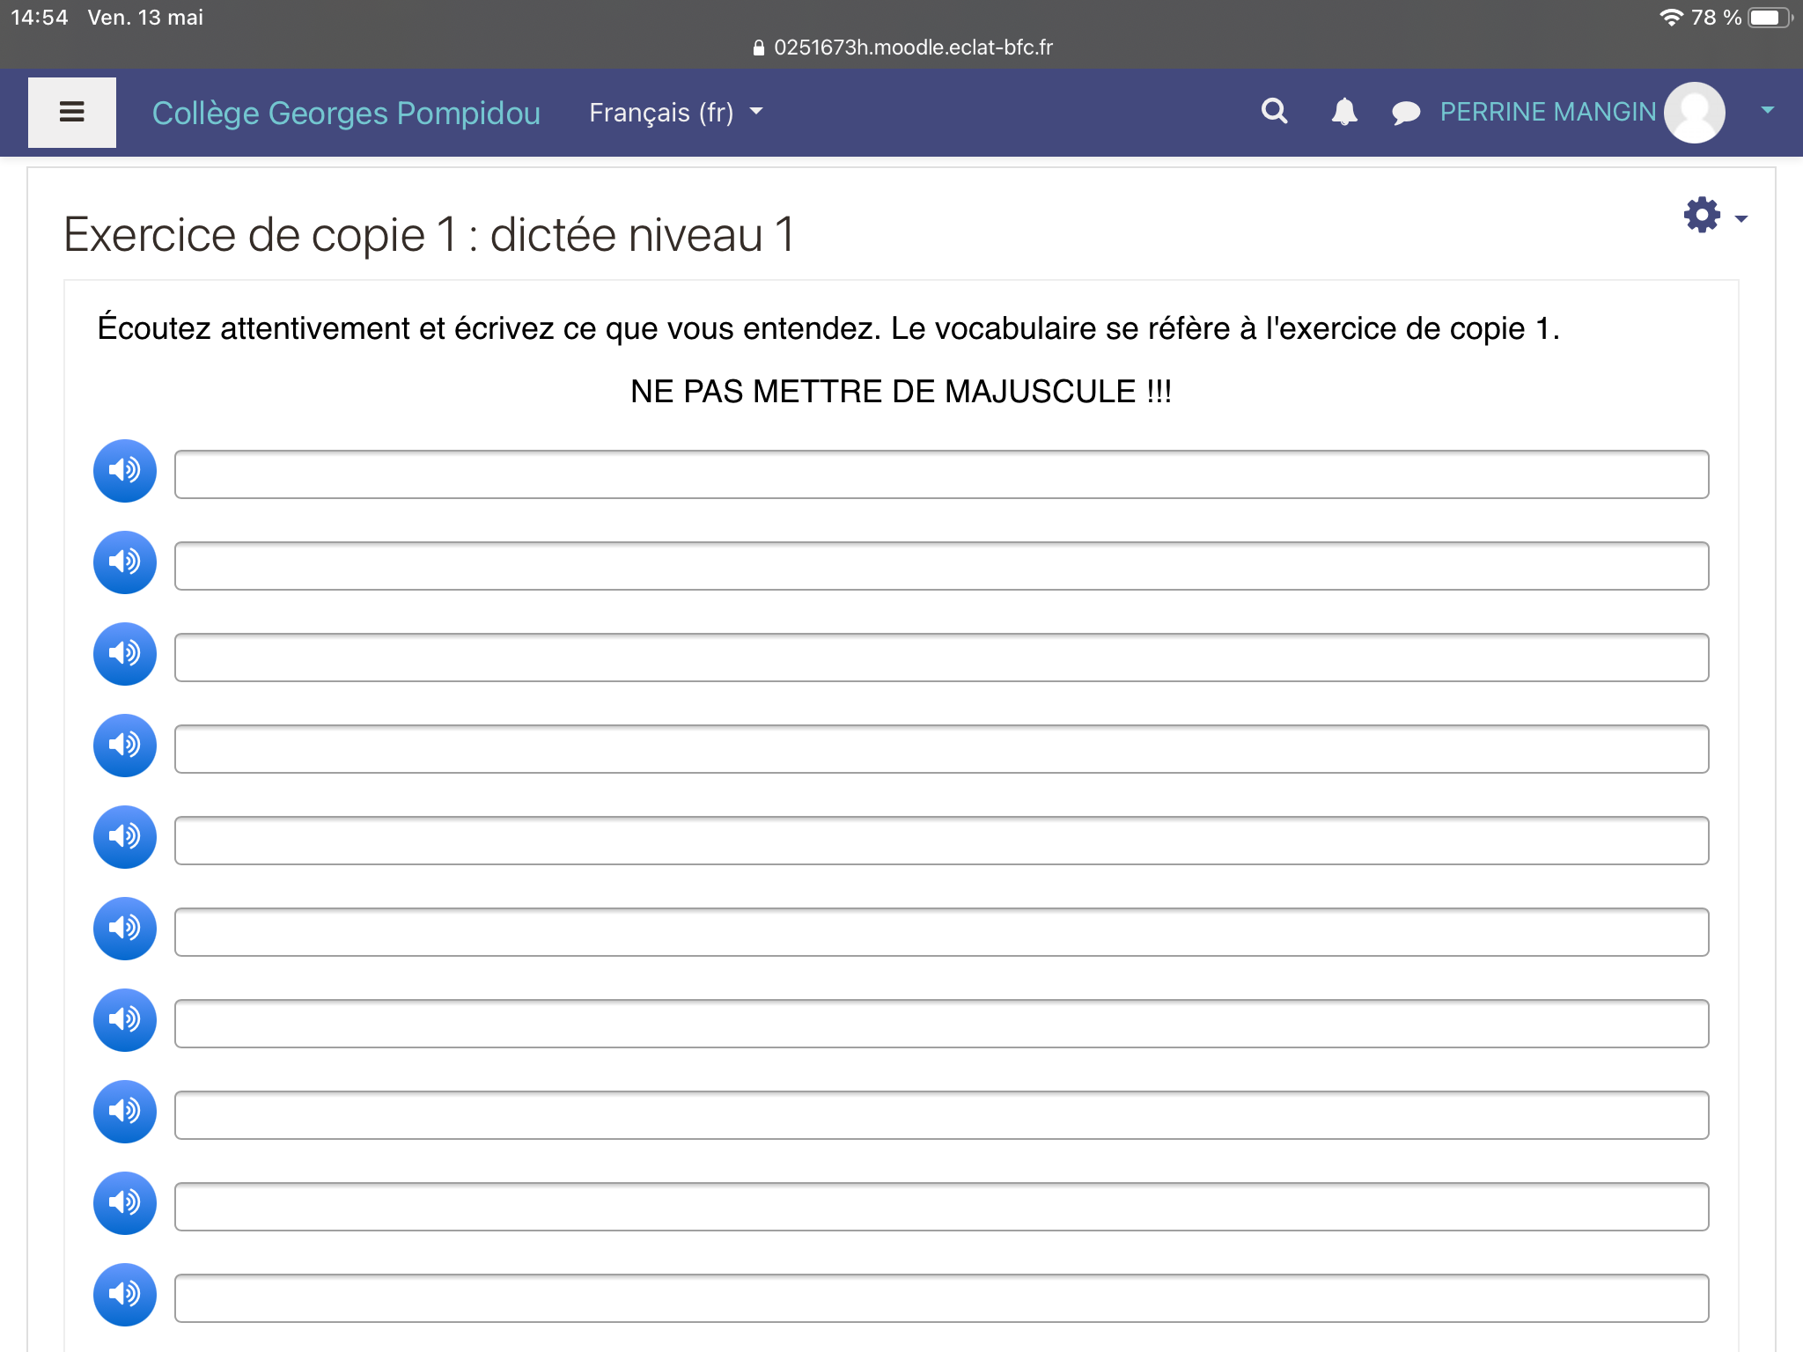Focus the fourth answer text field

941,749
